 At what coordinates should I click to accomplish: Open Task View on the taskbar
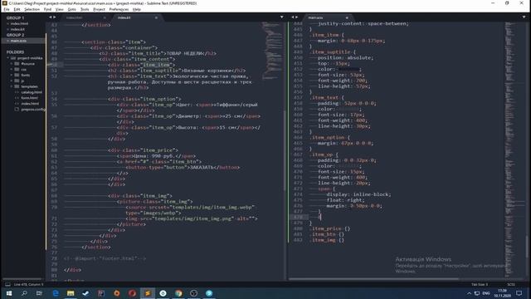pos(39,293)
